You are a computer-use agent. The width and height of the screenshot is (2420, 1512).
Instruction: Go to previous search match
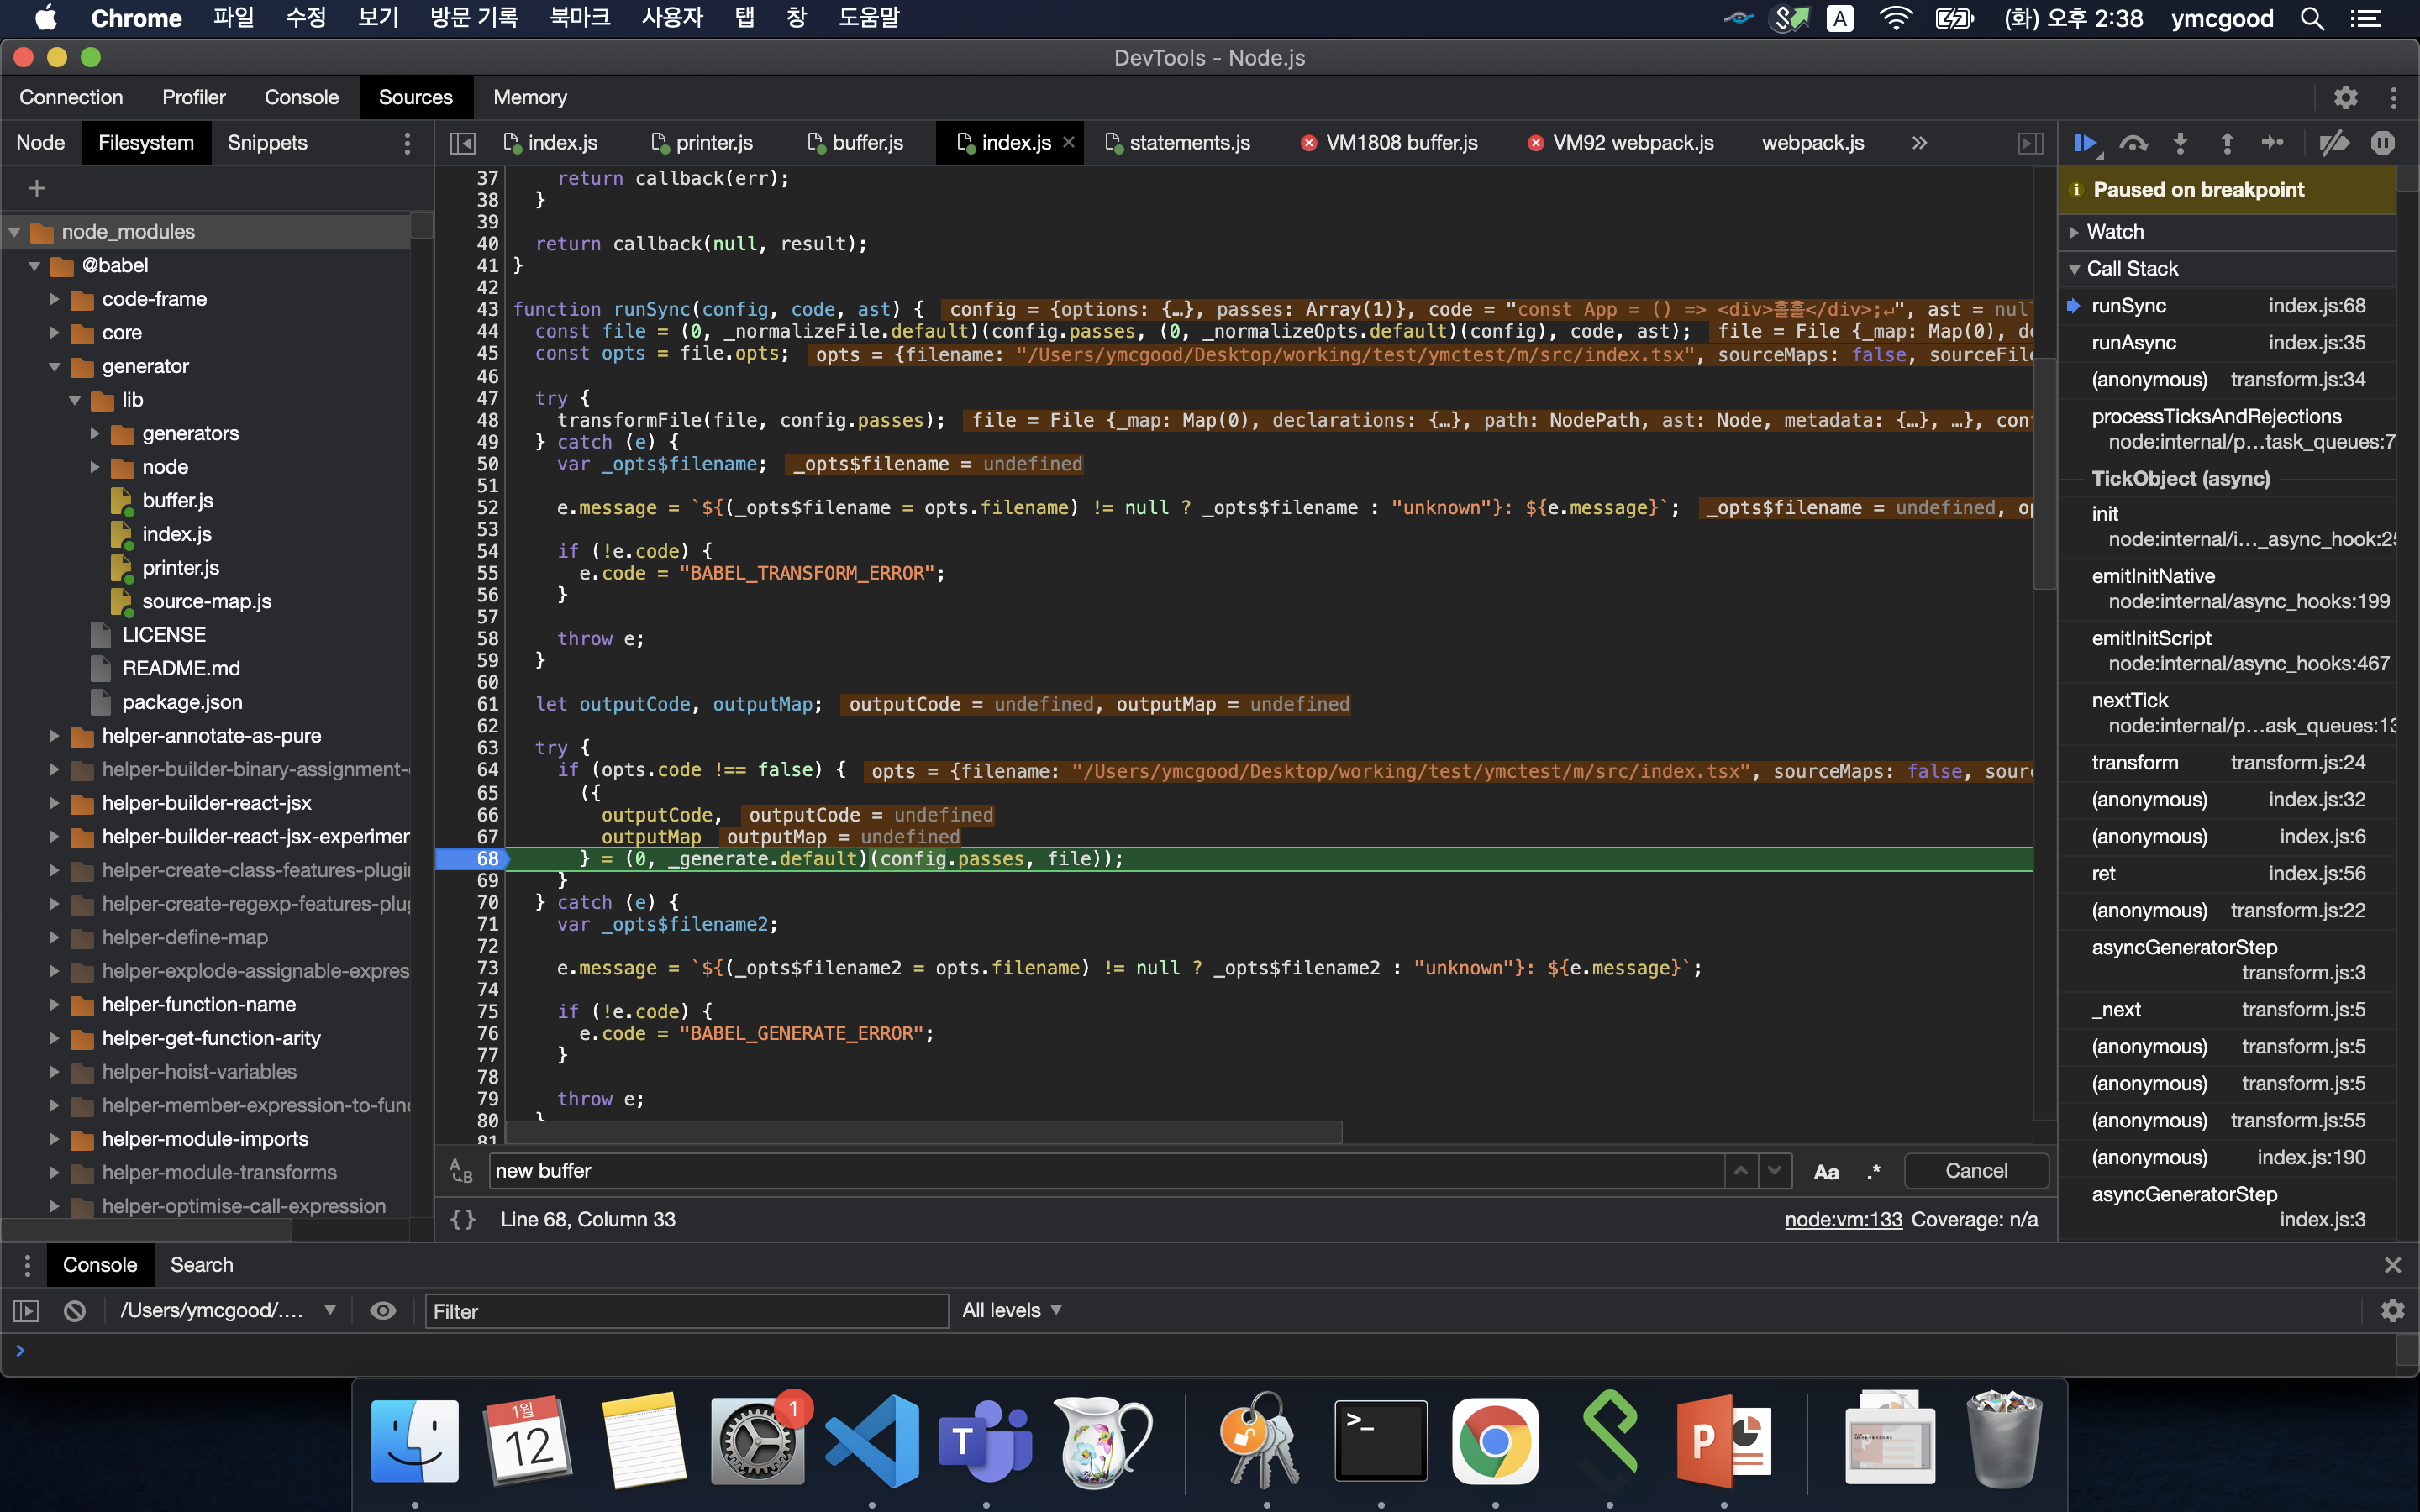tap(1741, 1171)
